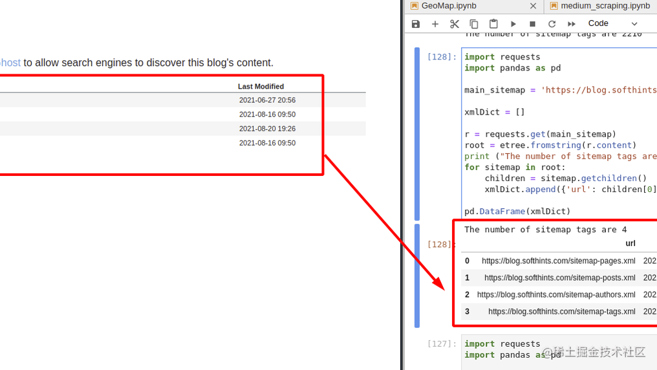This screenshot has height=370, width=657.
Task: Place cursor on 'for sitemap in root:' line
Action: click(515, 167)
